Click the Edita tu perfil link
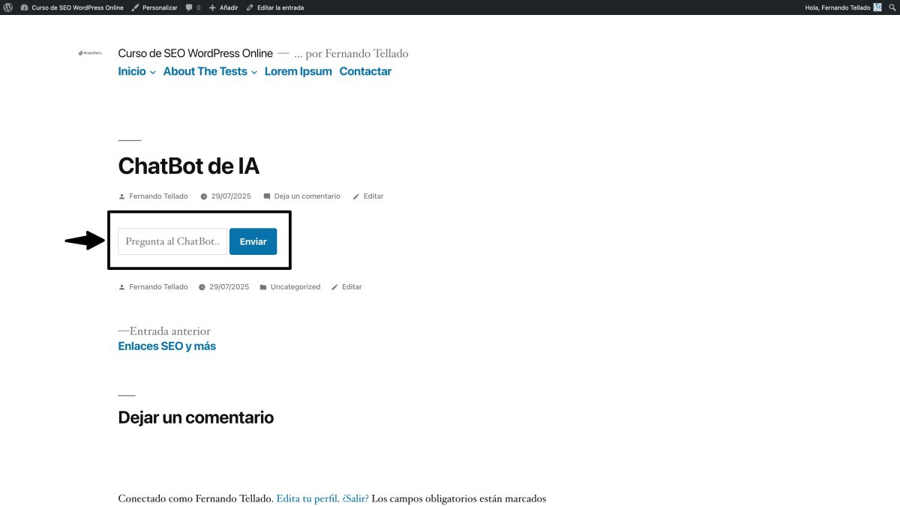The height and width of the screenshot is (506, 900). [306, 498]
